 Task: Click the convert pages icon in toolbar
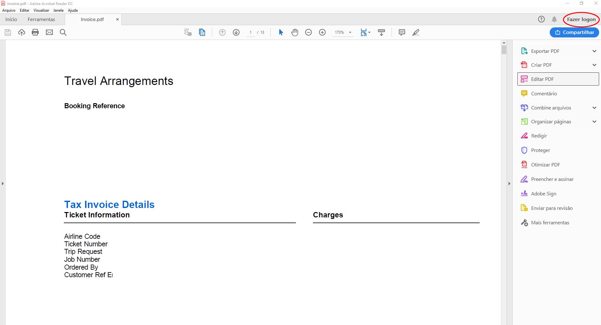[x=188, y=32]
